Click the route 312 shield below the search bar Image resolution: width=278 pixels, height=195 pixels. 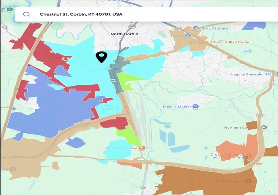[x=5, y=27]
